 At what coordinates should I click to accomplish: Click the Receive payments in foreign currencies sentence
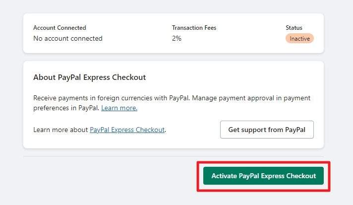112,98
